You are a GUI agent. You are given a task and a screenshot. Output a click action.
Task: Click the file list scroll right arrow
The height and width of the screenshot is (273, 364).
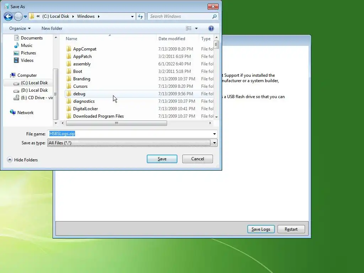pyautogui.click(x=210, y=123)
